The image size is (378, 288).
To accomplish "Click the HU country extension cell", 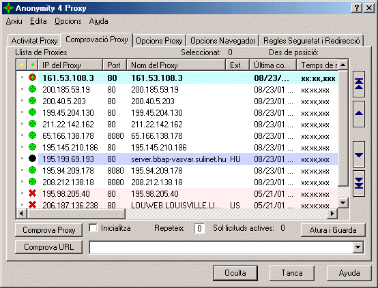I will 235,159.
